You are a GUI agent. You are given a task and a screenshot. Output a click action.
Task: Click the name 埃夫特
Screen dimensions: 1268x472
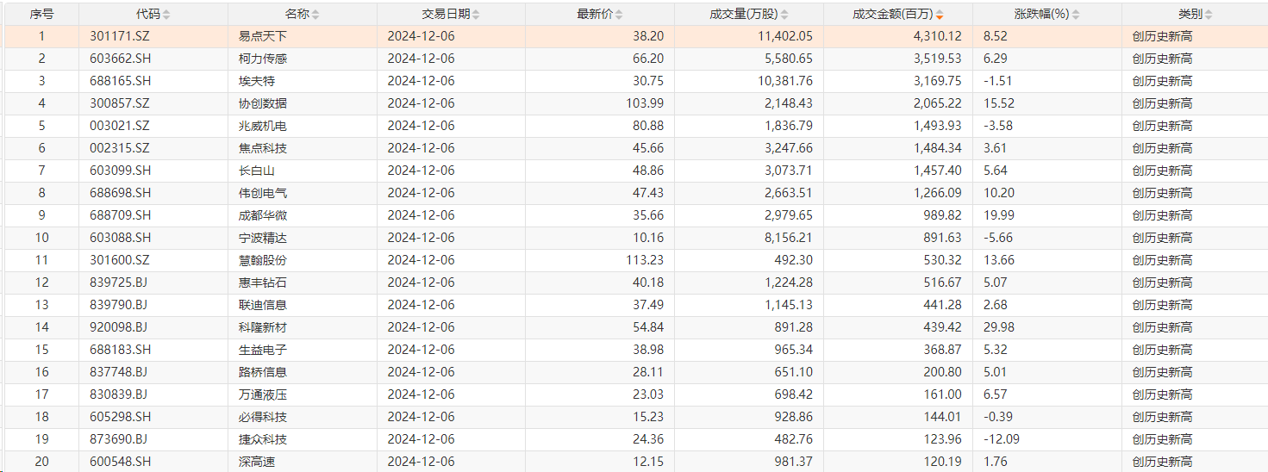257,81
